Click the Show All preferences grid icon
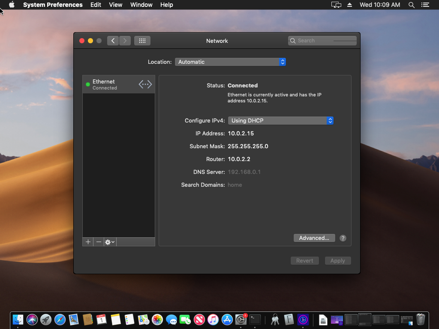This screenshot has width=439, height=329. pyautogui.click(x=142, y=41)
